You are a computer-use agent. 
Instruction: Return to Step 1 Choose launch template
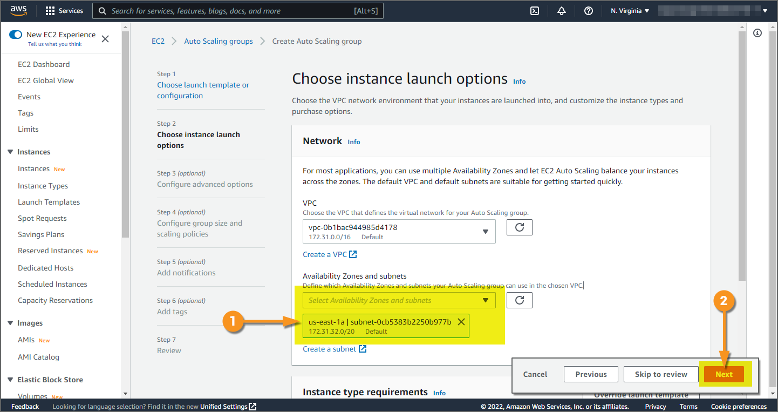(203, 90)
